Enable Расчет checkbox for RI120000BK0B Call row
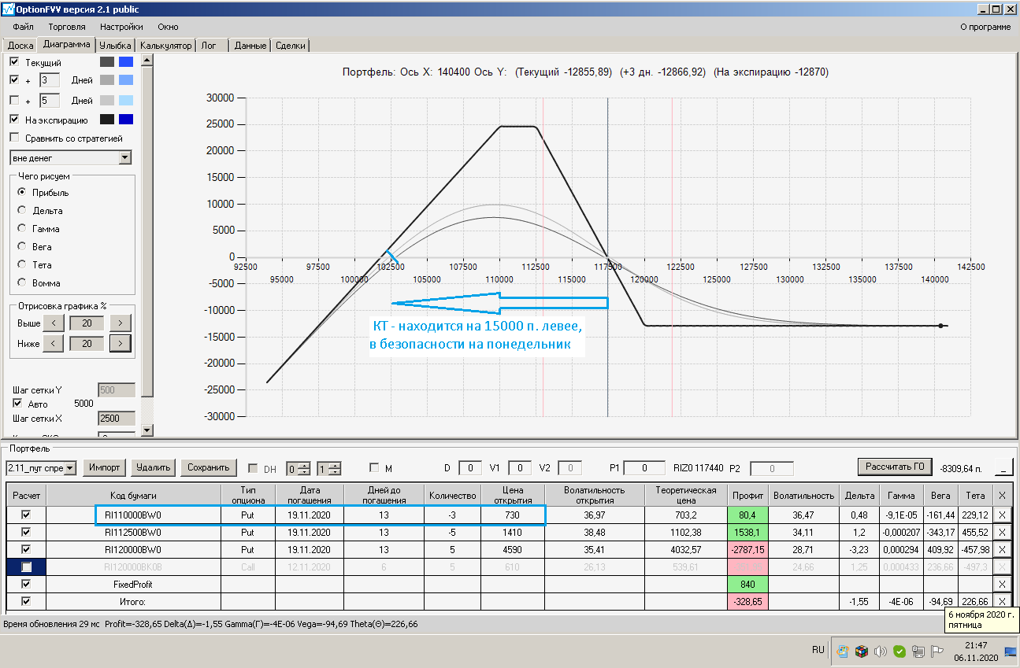The height and width of the screenshot is (668, 1020). pos(26,567)
